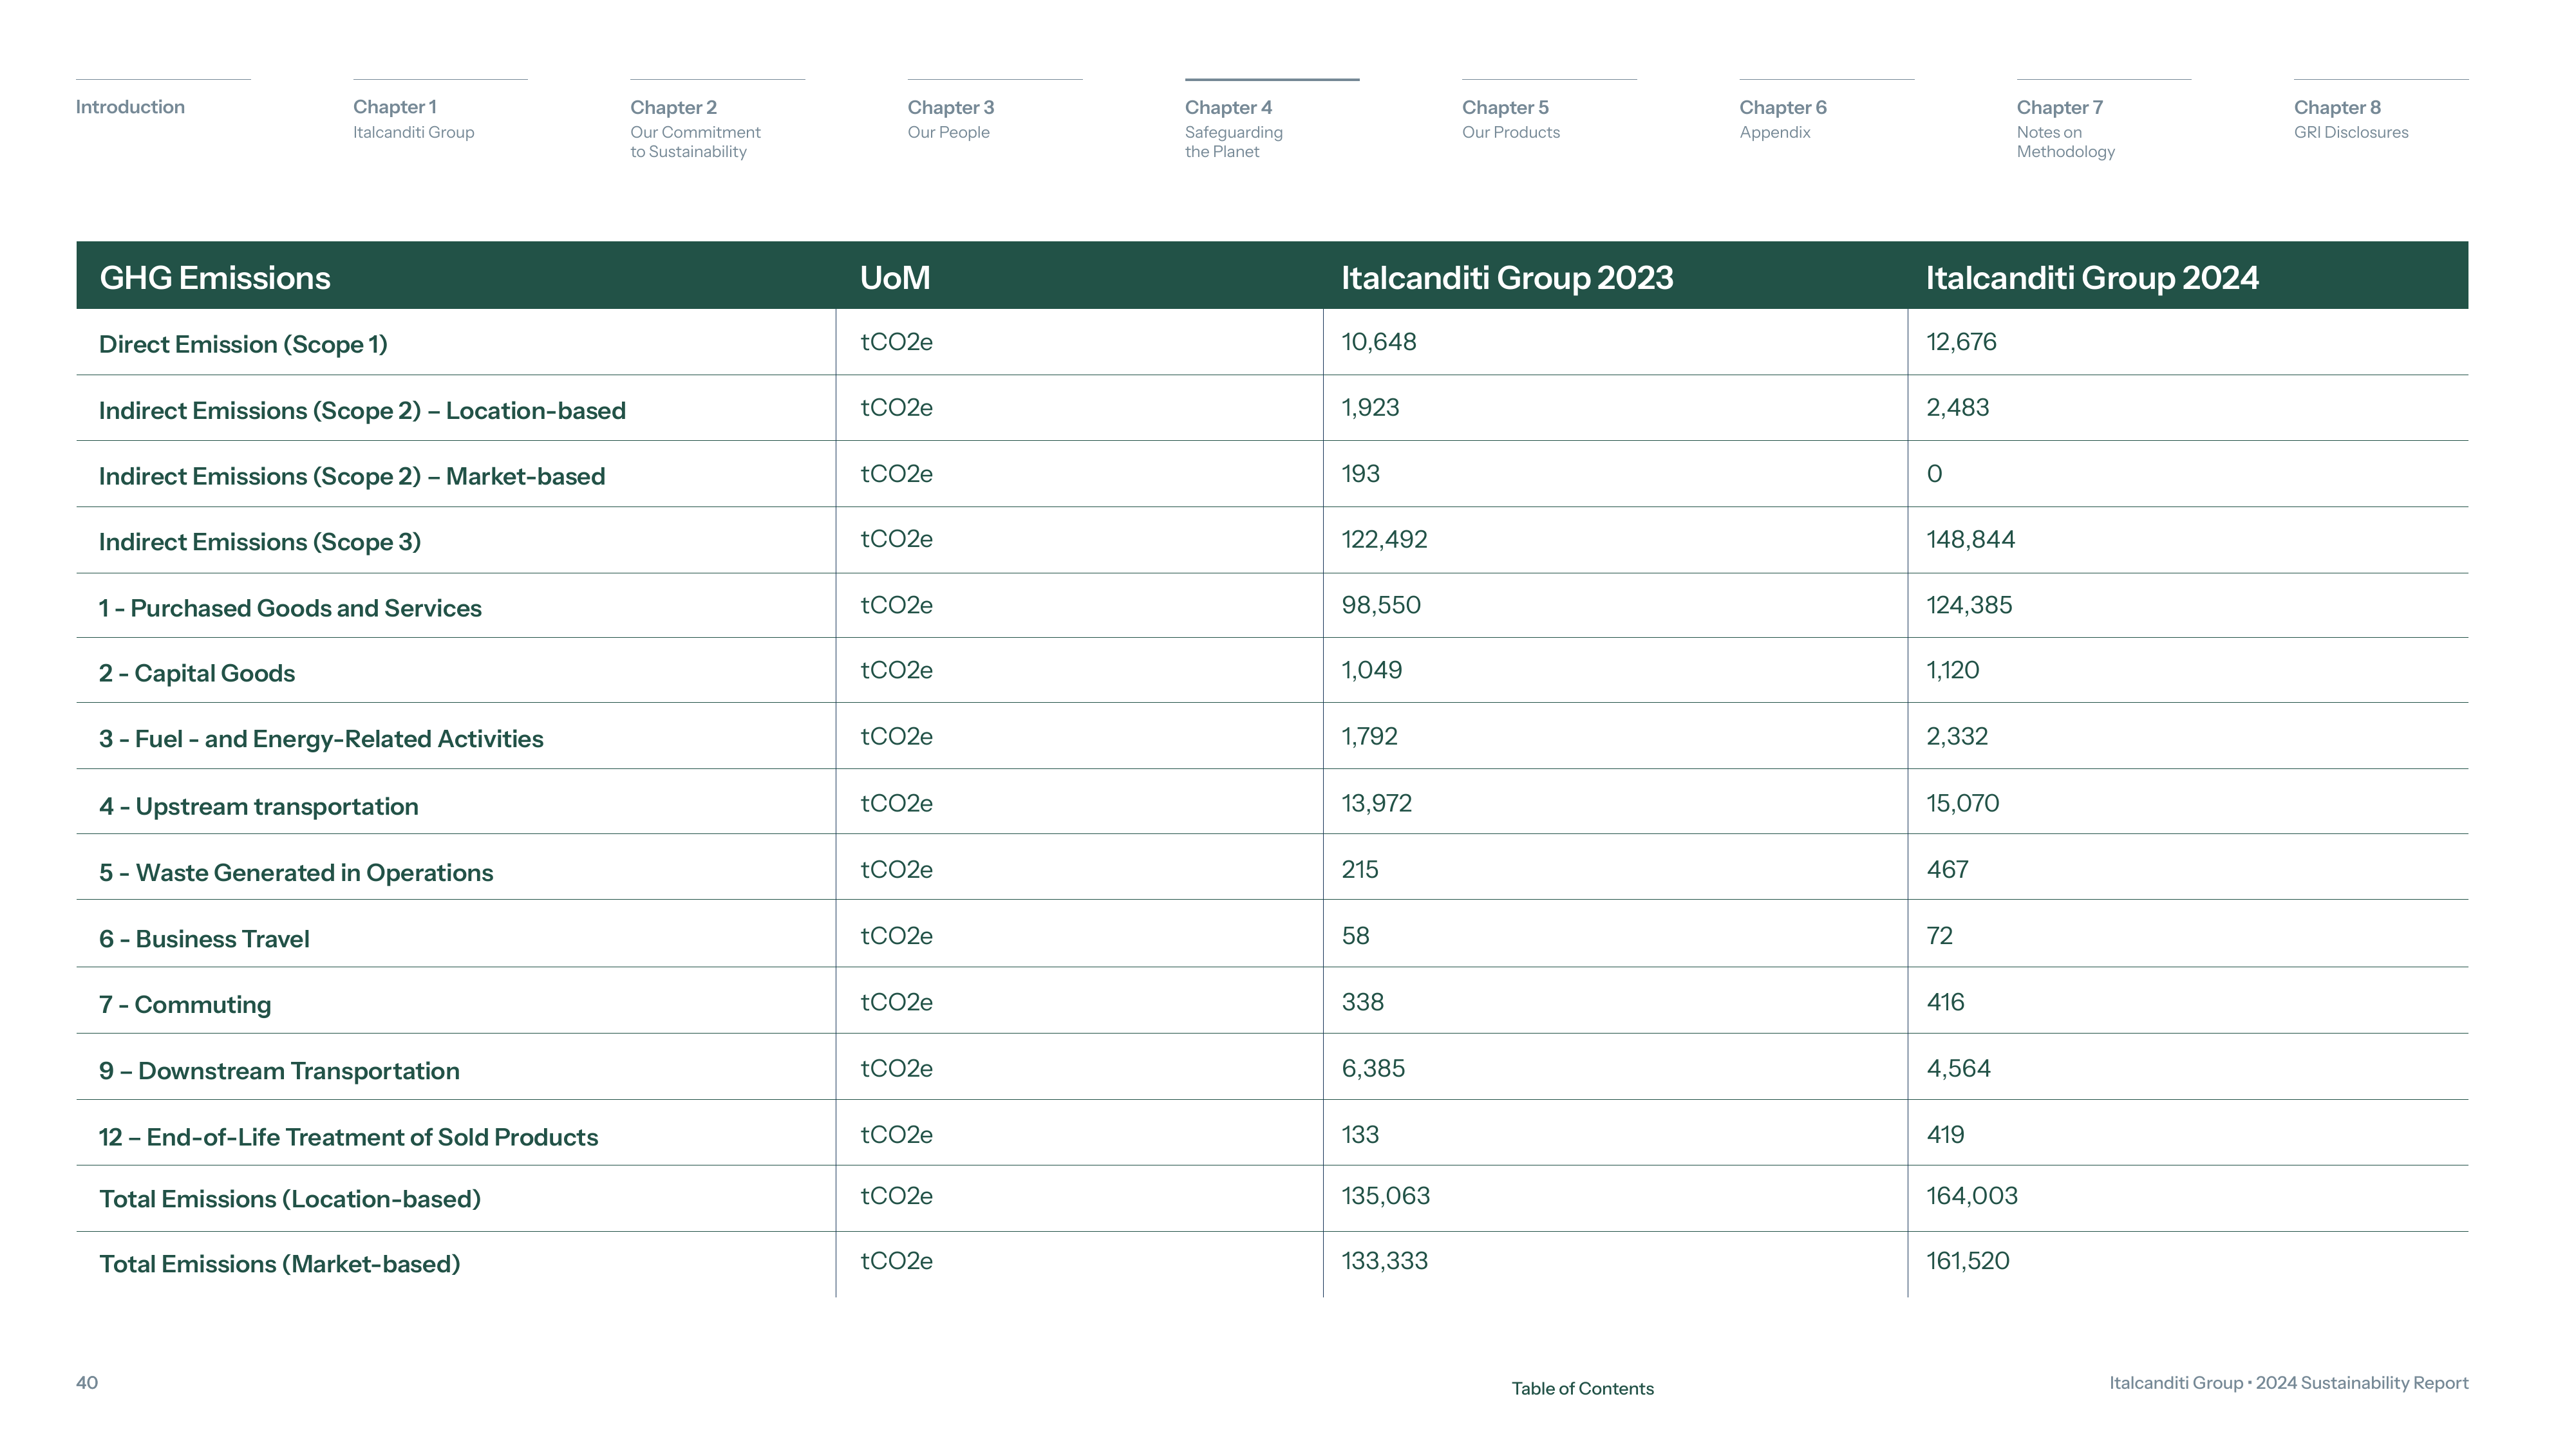Select the Direct Emission (Scope 1) row label
Viewport: 2576px width, 1448px height.
243,344
